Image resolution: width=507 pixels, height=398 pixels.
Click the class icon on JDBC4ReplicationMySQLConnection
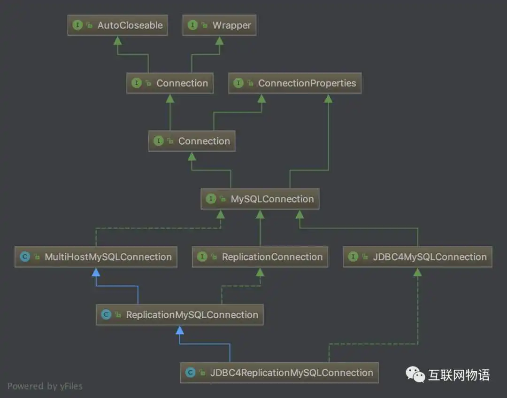click(191, 373)
